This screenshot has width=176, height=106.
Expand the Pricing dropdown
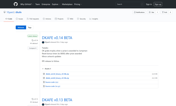(78, 4)
